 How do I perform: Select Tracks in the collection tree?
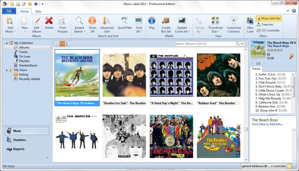tap(23, 52)
